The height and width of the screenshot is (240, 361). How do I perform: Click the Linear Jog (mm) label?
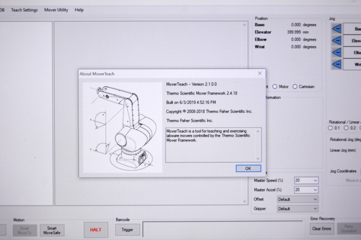[x=342, y=150]
